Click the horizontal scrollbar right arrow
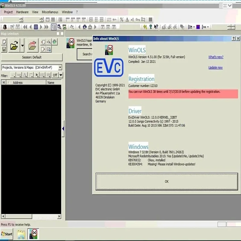This screenshot has width=241, height=241. coord(59,216)
